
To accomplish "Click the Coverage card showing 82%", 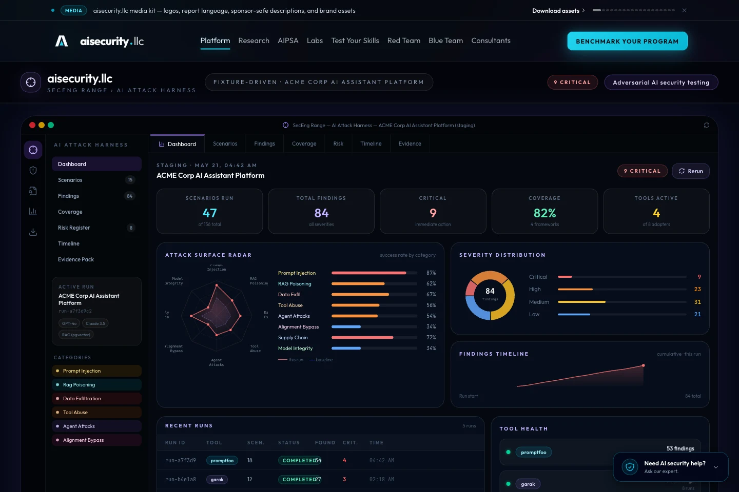I will (544, 211).
